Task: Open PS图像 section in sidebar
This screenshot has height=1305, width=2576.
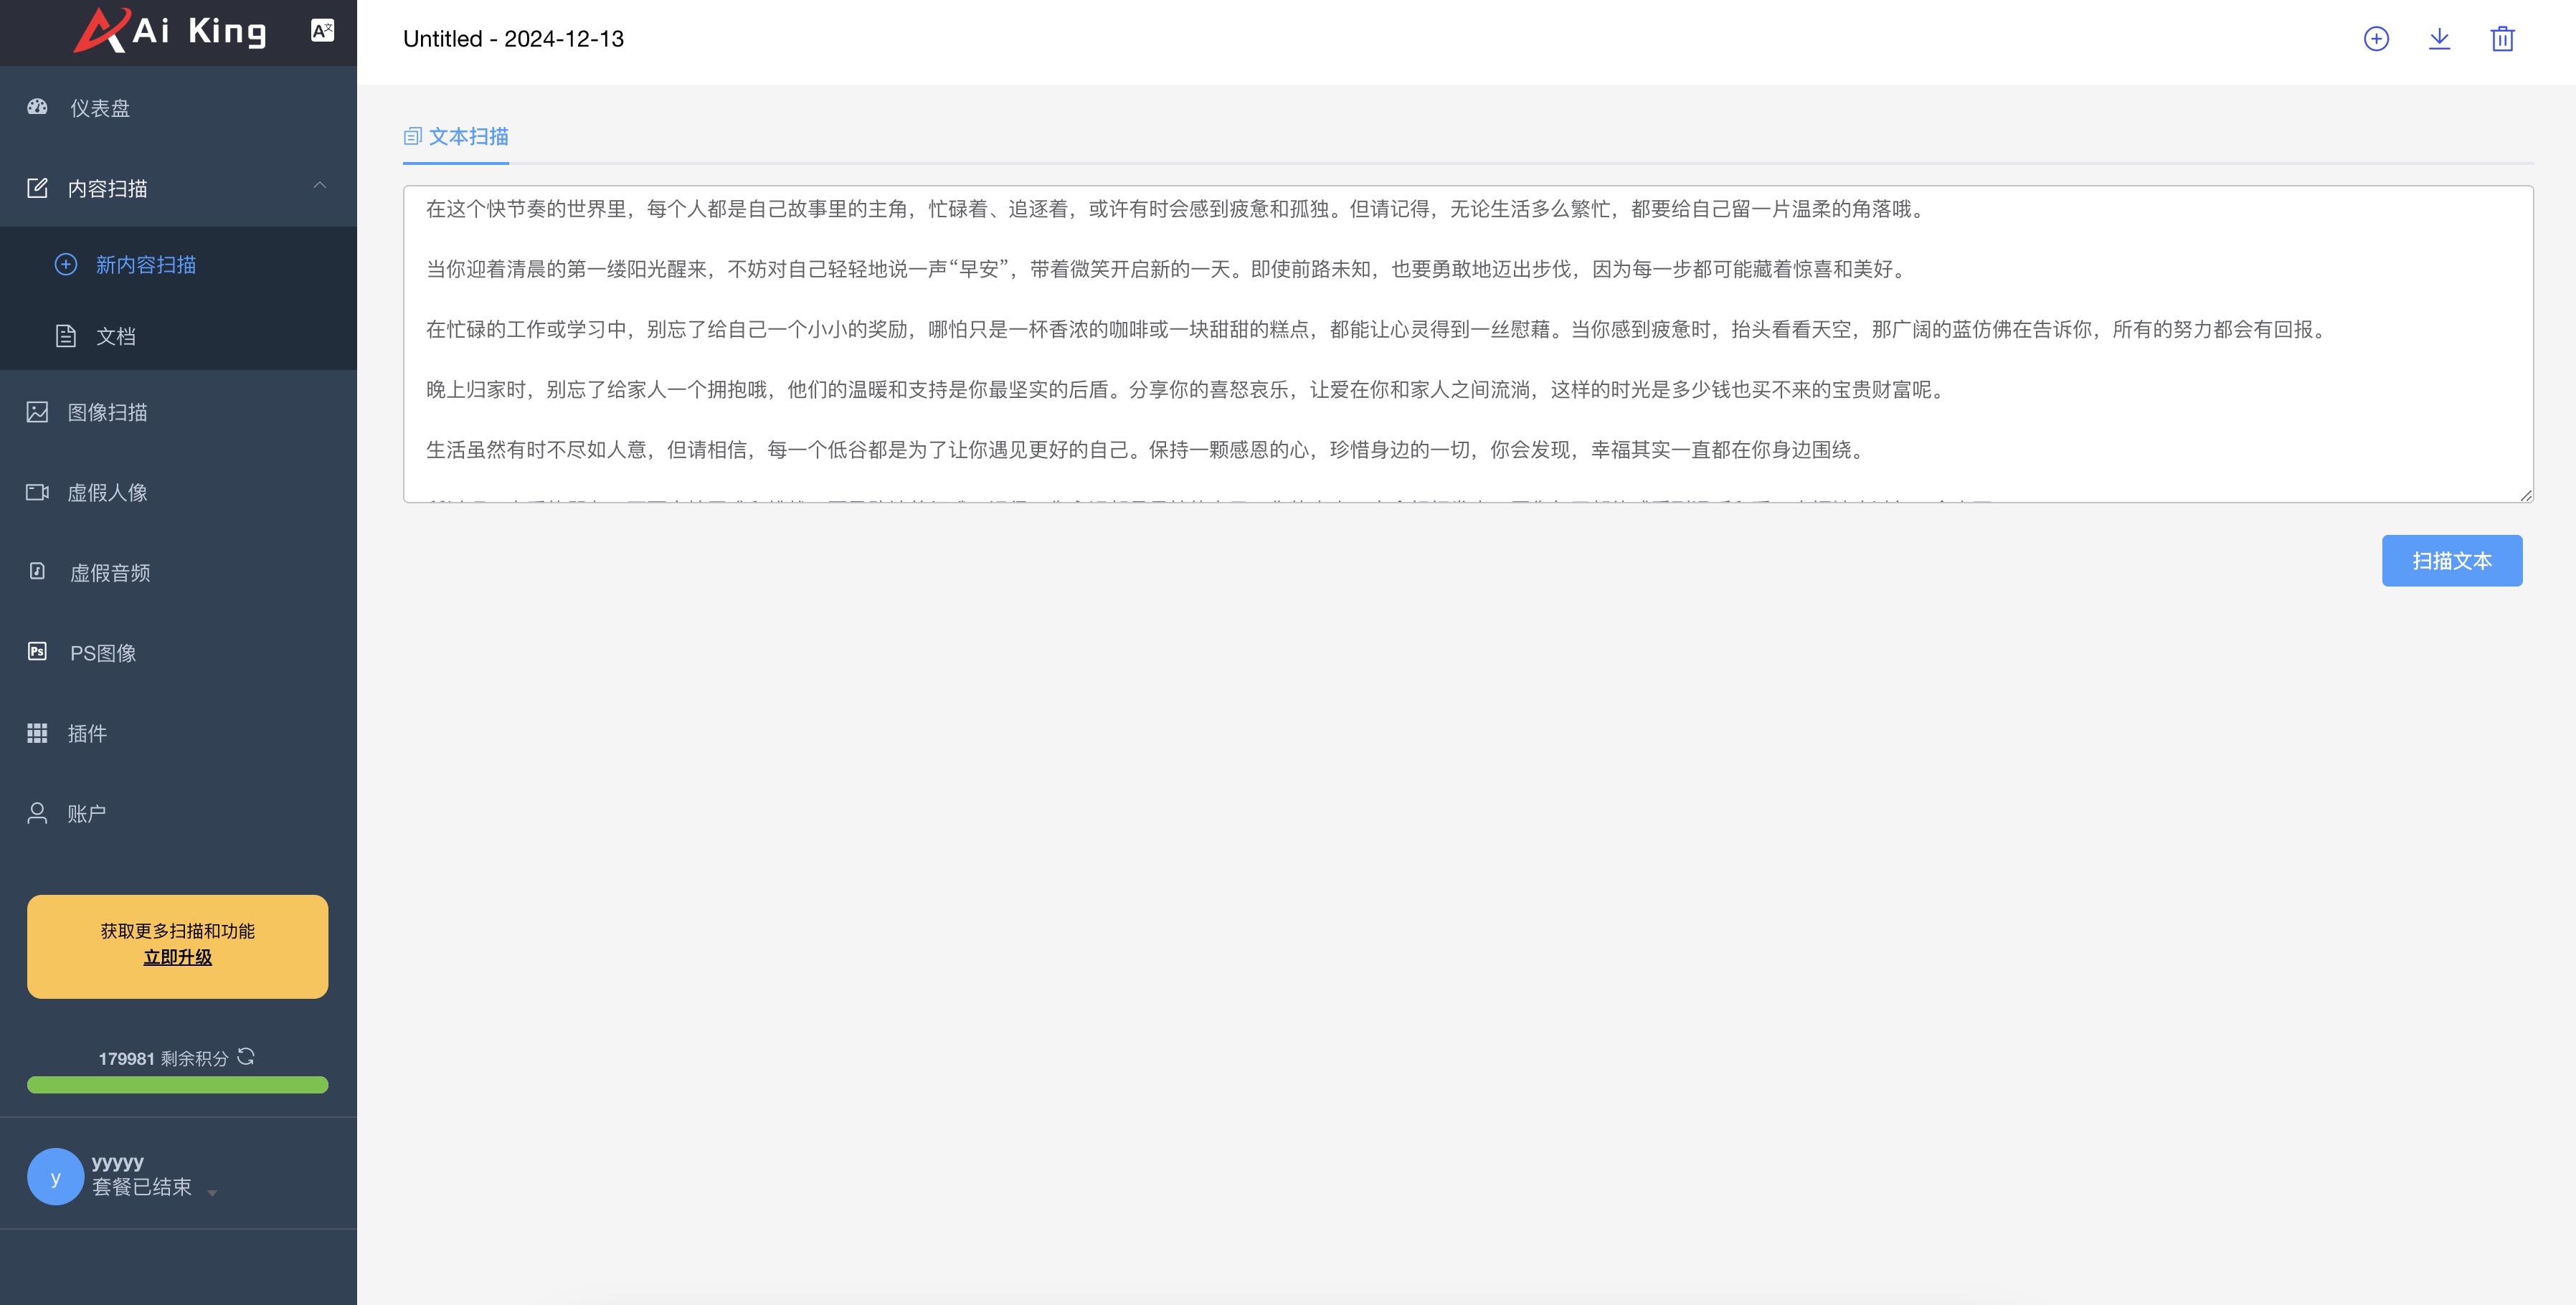Action: coord(102,653)
